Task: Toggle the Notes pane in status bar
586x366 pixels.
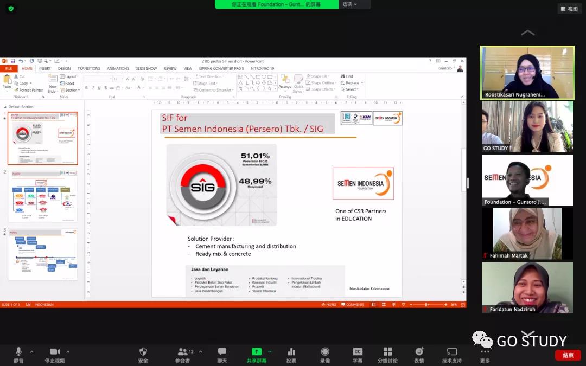Action: 329,305
